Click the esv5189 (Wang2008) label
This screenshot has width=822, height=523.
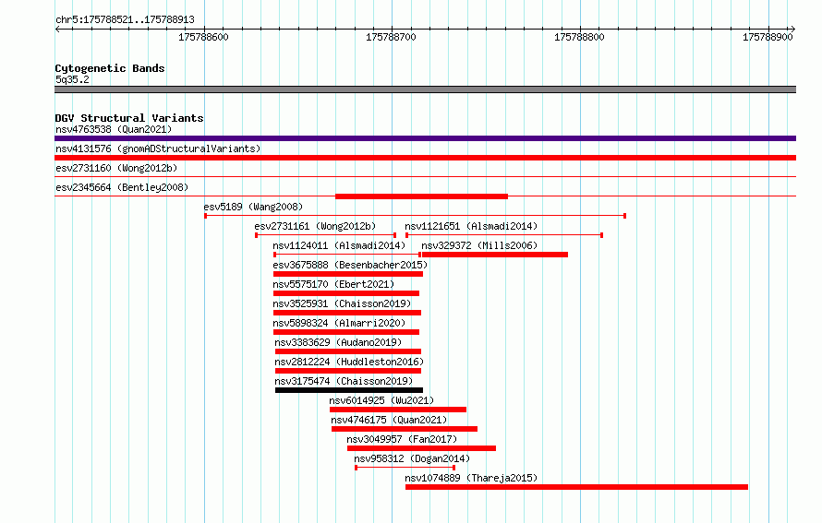[253, 207]
